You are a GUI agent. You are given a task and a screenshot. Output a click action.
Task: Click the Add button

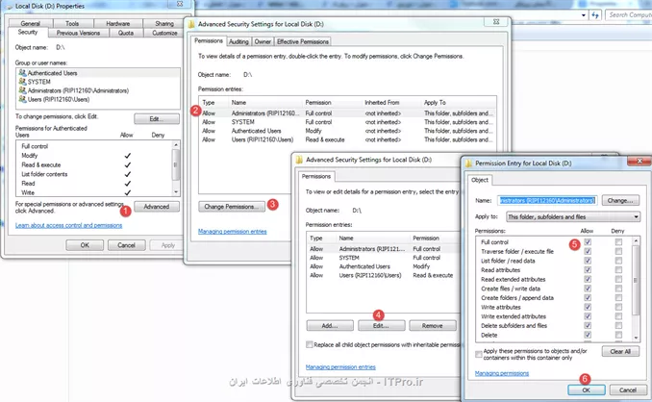[330, 325]
